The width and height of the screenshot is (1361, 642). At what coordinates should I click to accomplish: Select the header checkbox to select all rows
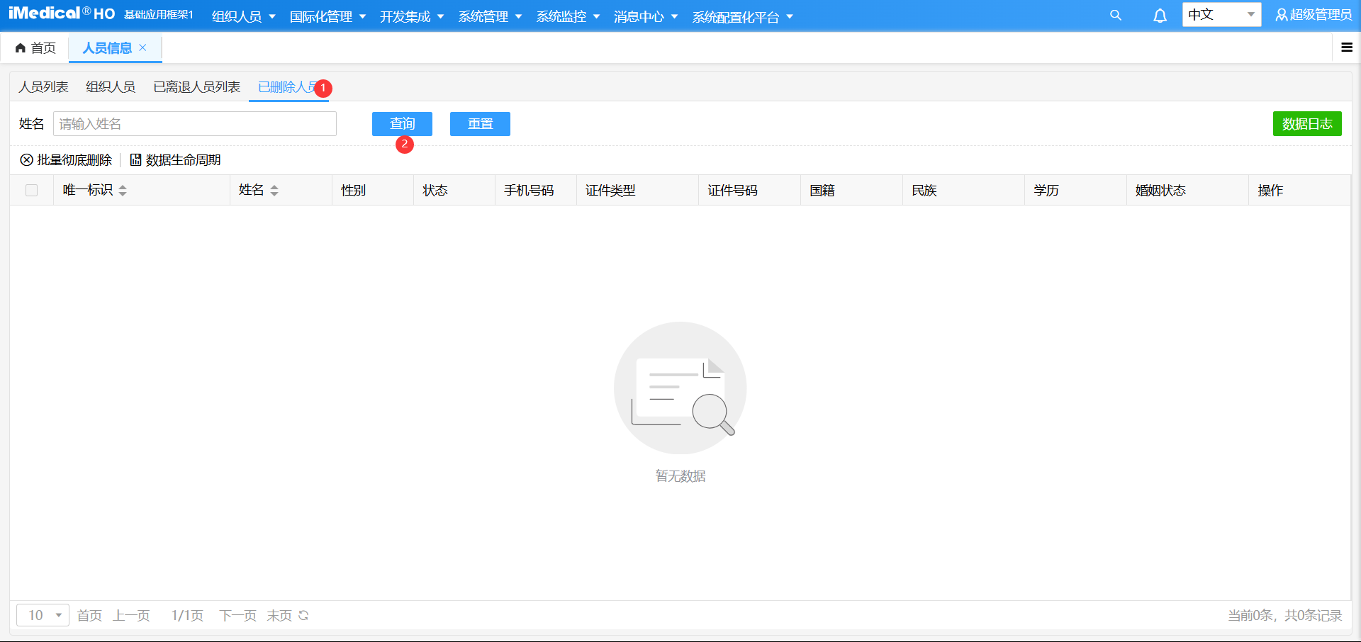31,190
